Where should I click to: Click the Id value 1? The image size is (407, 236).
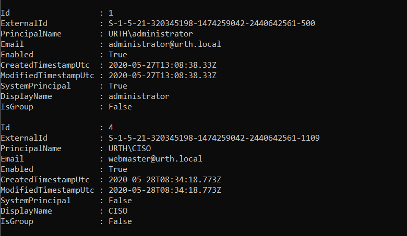(x=111, y=13)
